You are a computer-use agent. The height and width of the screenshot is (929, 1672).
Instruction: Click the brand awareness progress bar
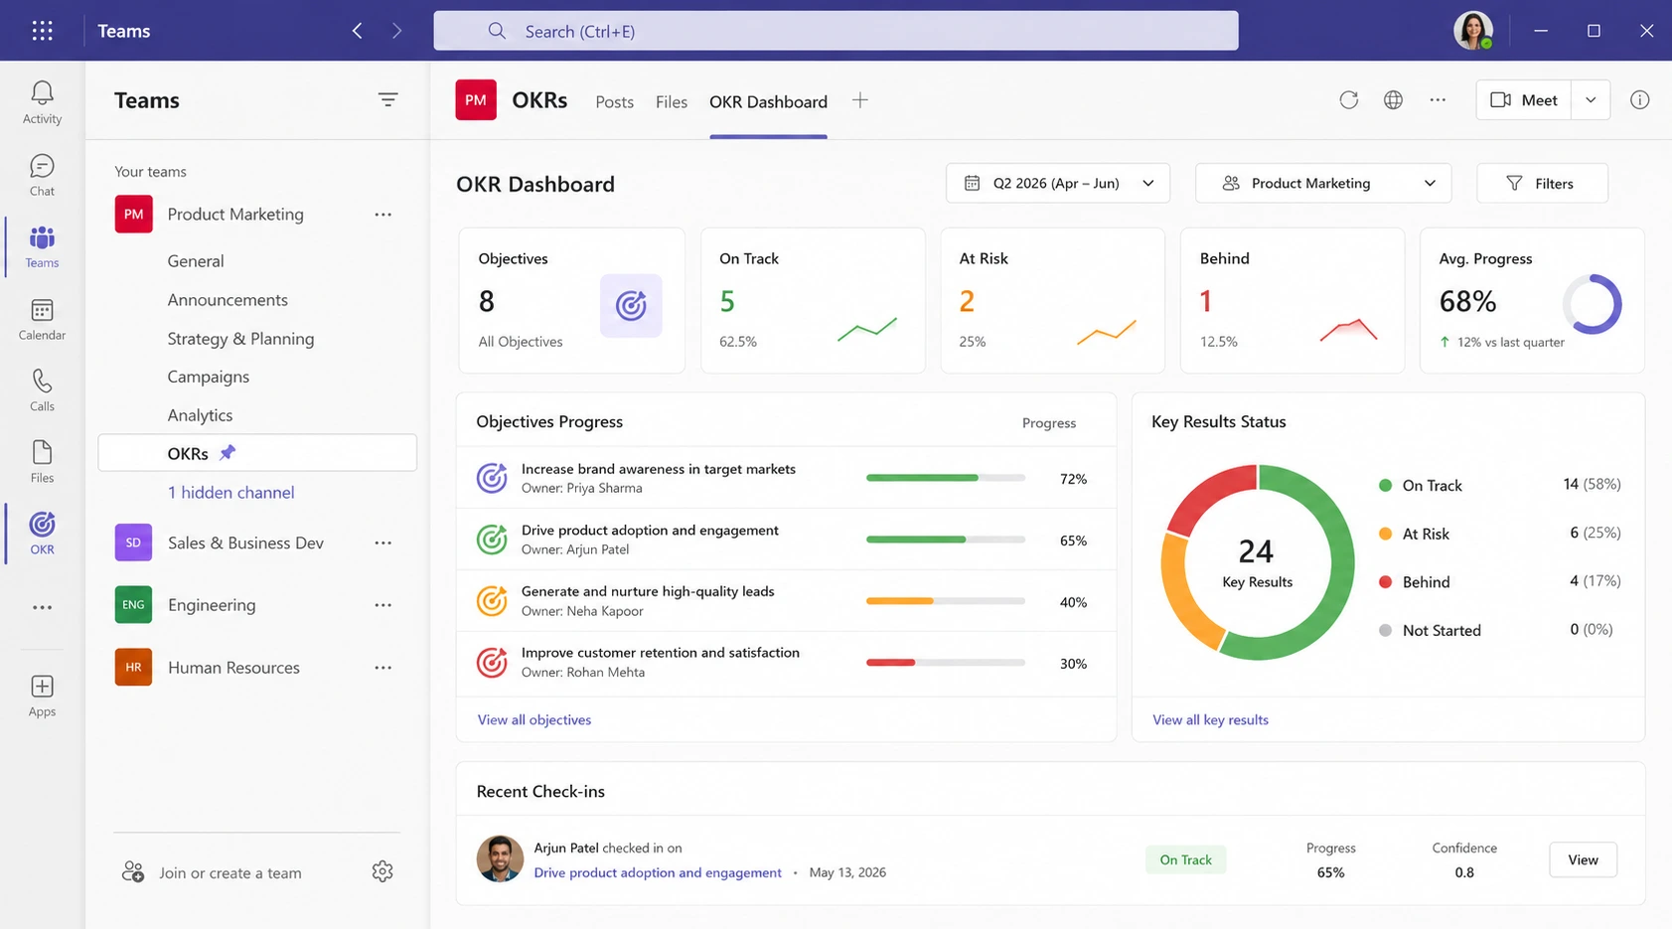click(945, 478)
